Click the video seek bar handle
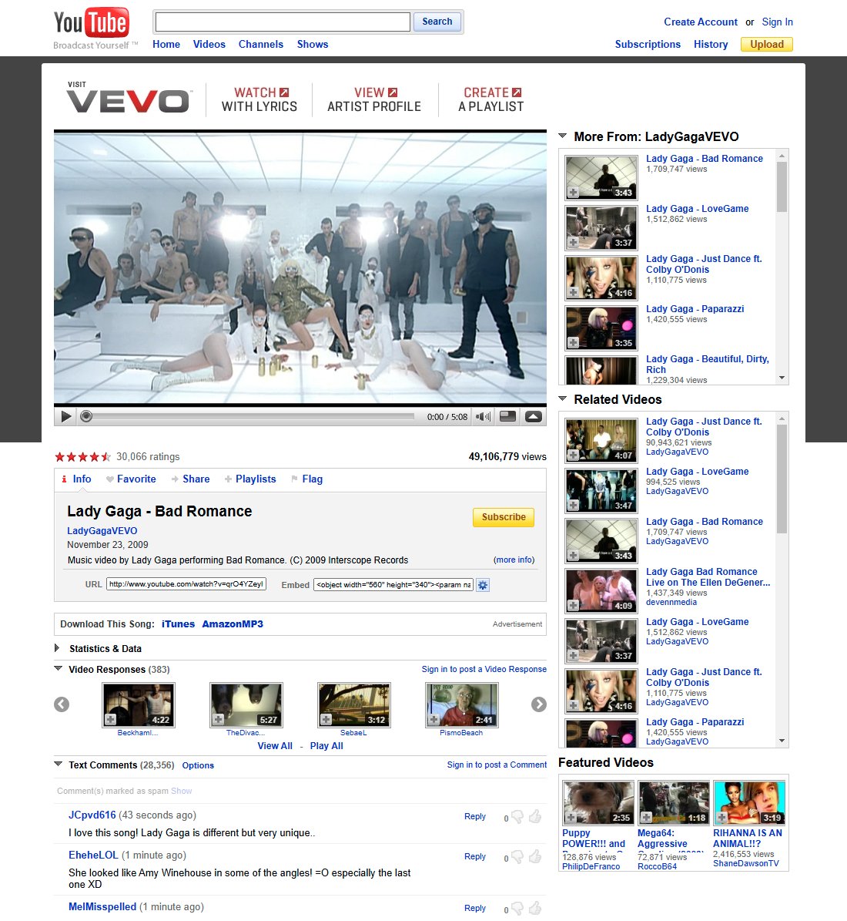847x921 pixels. click(86, 416)
